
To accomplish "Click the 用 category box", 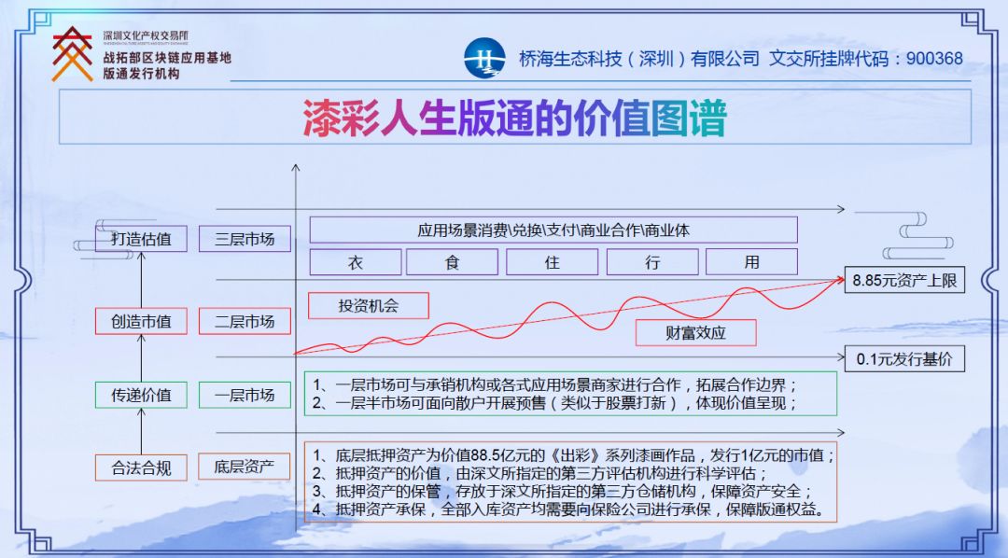I will pyautogui.click(x=752, y=262).
